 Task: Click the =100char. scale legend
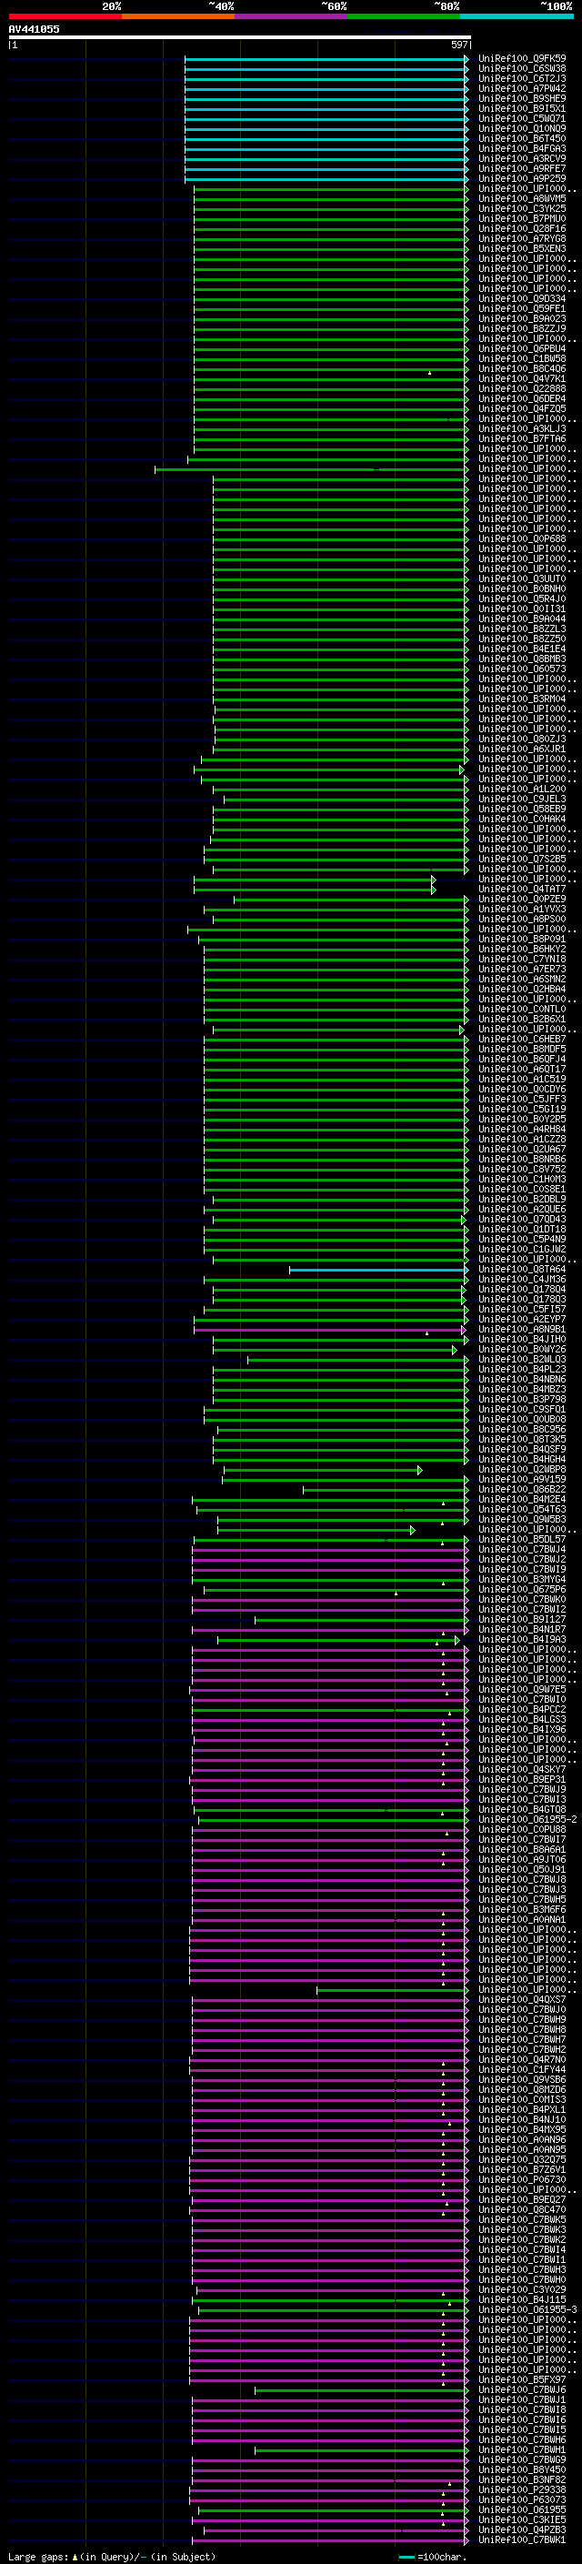pyautogui.click(x=433, y=2557)
